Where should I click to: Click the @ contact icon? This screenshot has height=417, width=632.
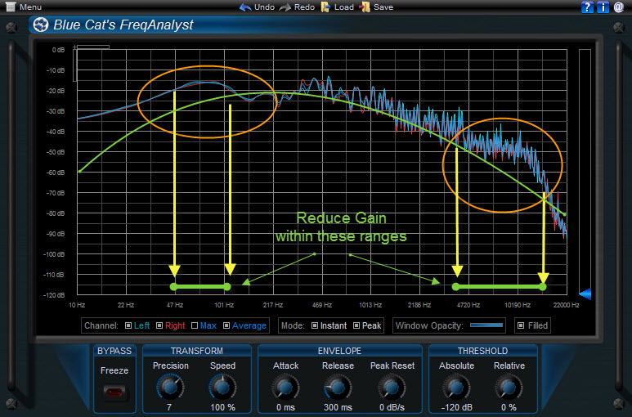pyautogui.click(x=619, y=7)
